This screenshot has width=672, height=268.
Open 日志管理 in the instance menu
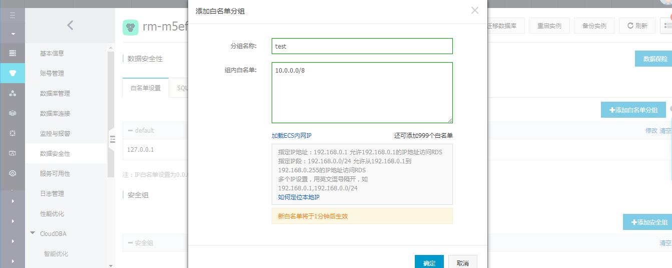point(52,193)
